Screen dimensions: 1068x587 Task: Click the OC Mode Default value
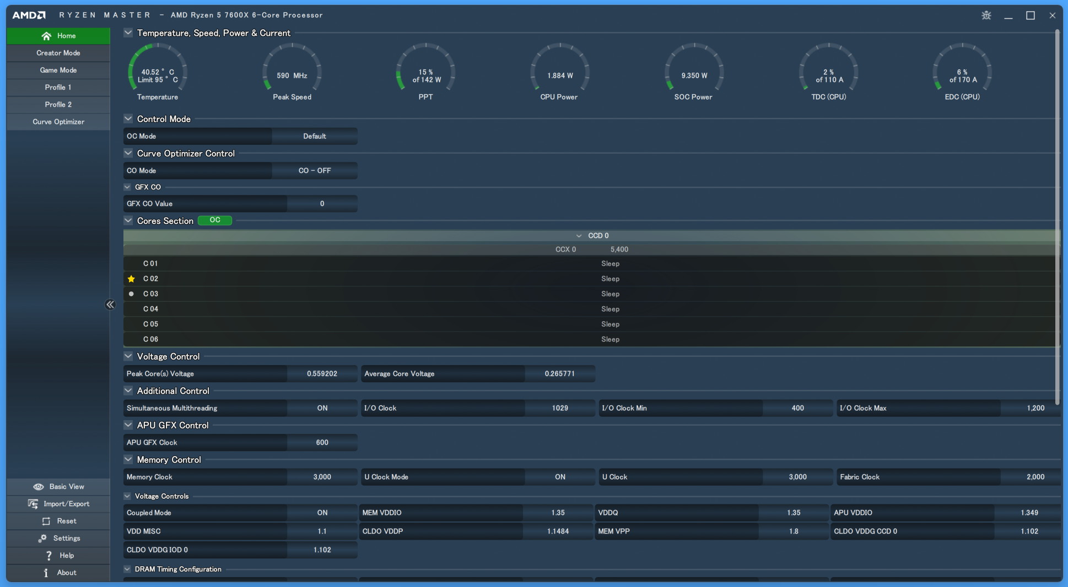[x=315, y=136]
